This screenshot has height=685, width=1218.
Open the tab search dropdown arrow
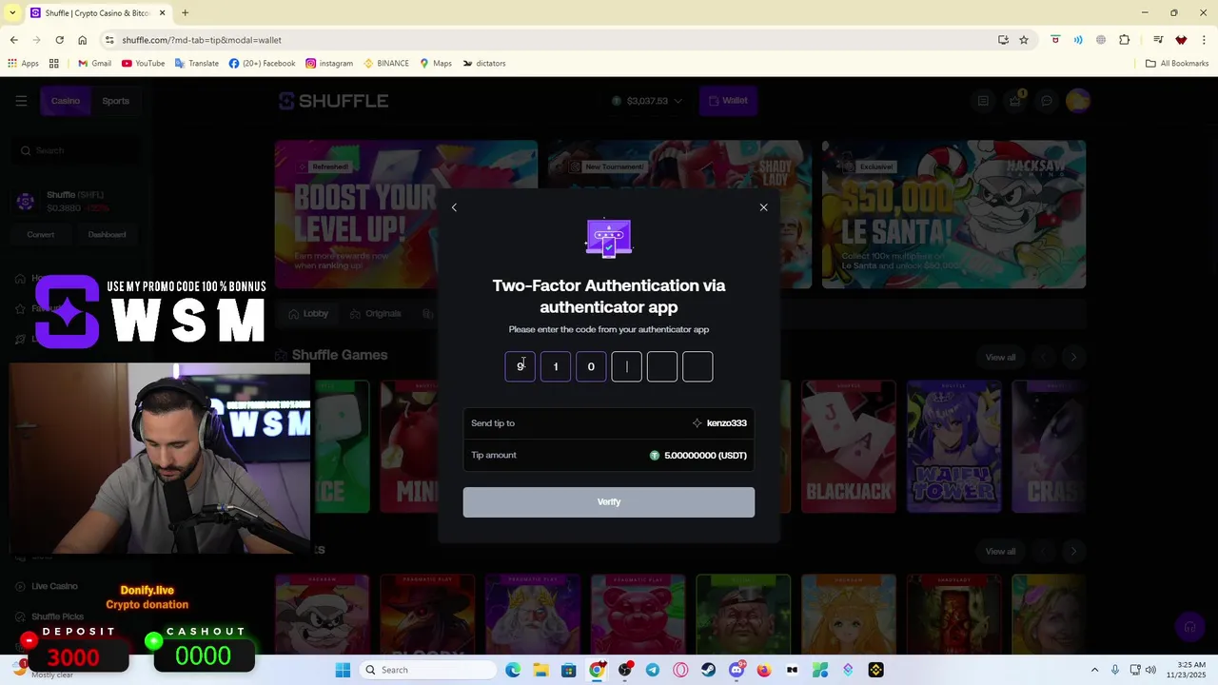(x=12, y=13)
